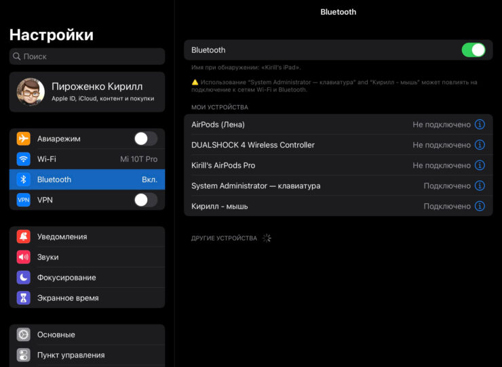Viewport: 502px width, 367px height.
Task: Open Wi-Fi settings
Action: coord(87,159)
